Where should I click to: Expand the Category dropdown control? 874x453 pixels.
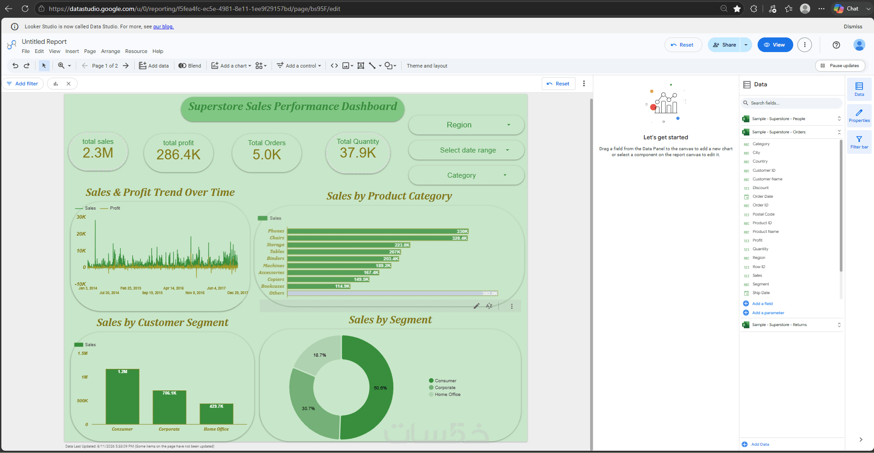coord(466,175)
